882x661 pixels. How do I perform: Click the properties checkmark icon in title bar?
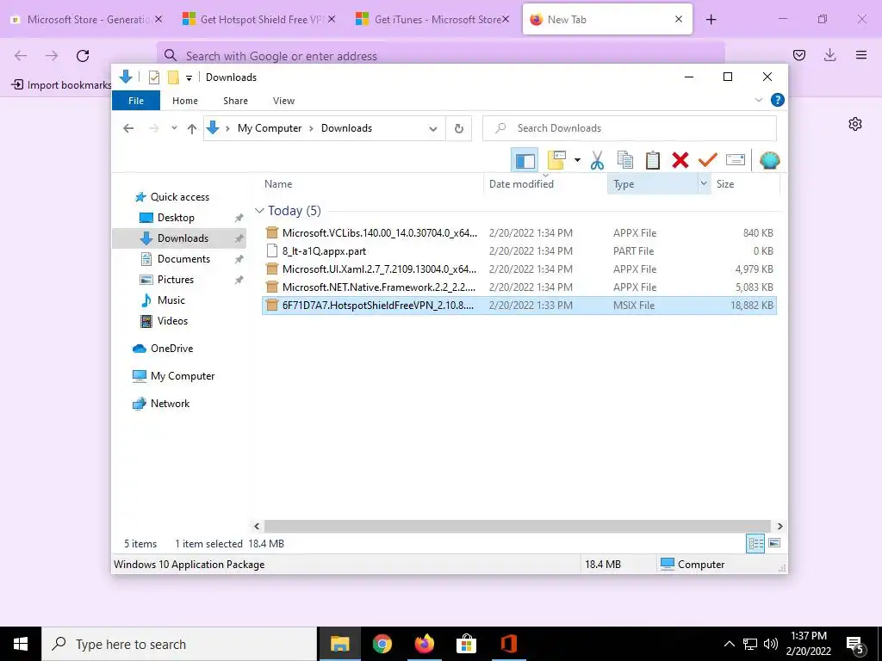(x=153, y=77)
